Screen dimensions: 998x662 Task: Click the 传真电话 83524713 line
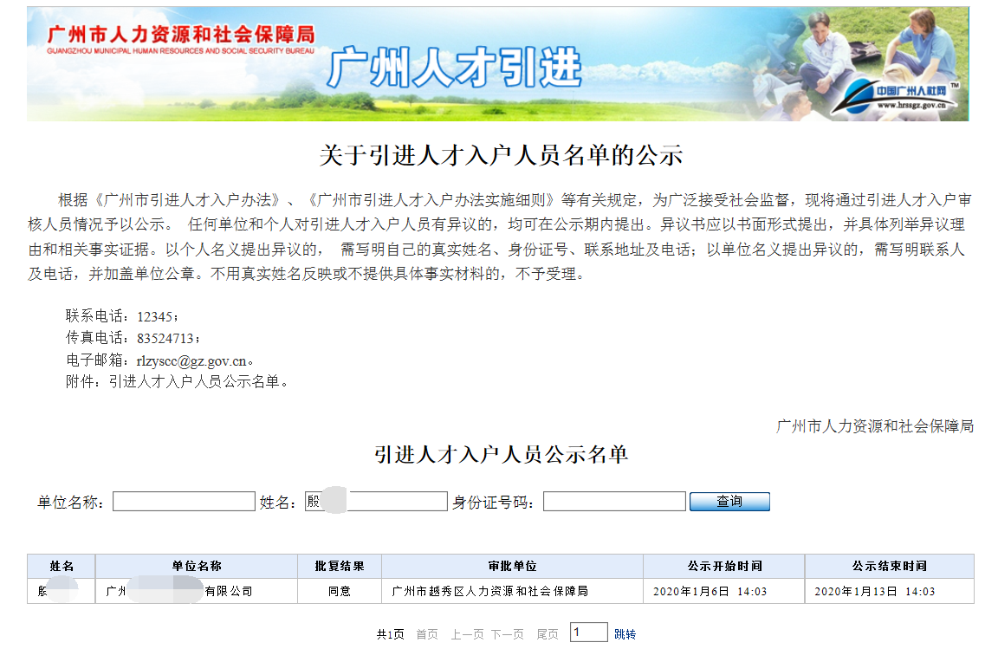click(x=133, y=338)
